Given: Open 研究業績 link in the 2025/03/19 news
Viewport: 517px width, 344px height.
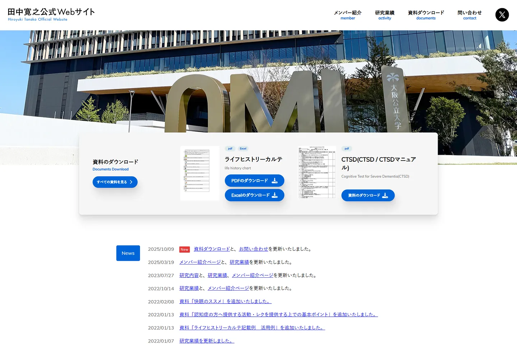Looking at the screenshot, I should (x=239, y=262).
